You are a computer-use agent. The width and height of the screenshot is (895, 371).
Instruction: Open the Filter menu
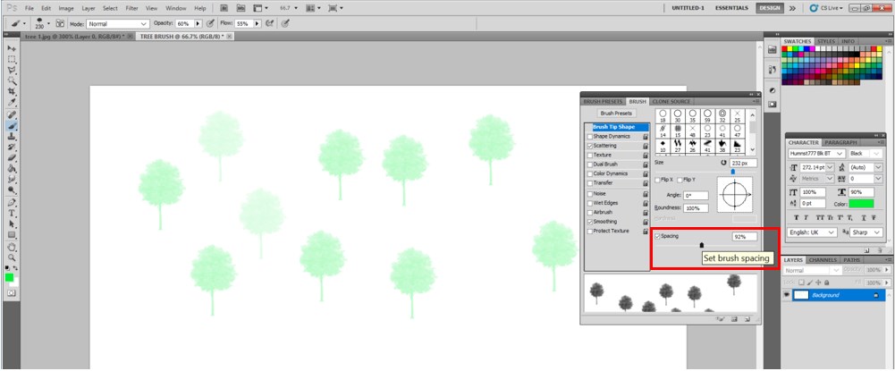[x=131, y=7]
